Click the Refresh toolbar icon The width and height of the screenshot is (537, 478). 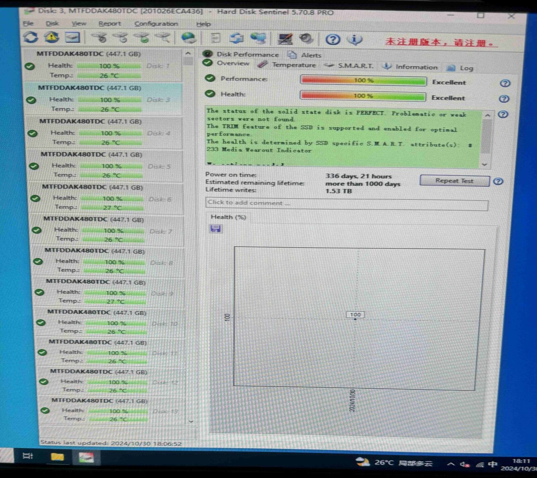click(30, 37)
